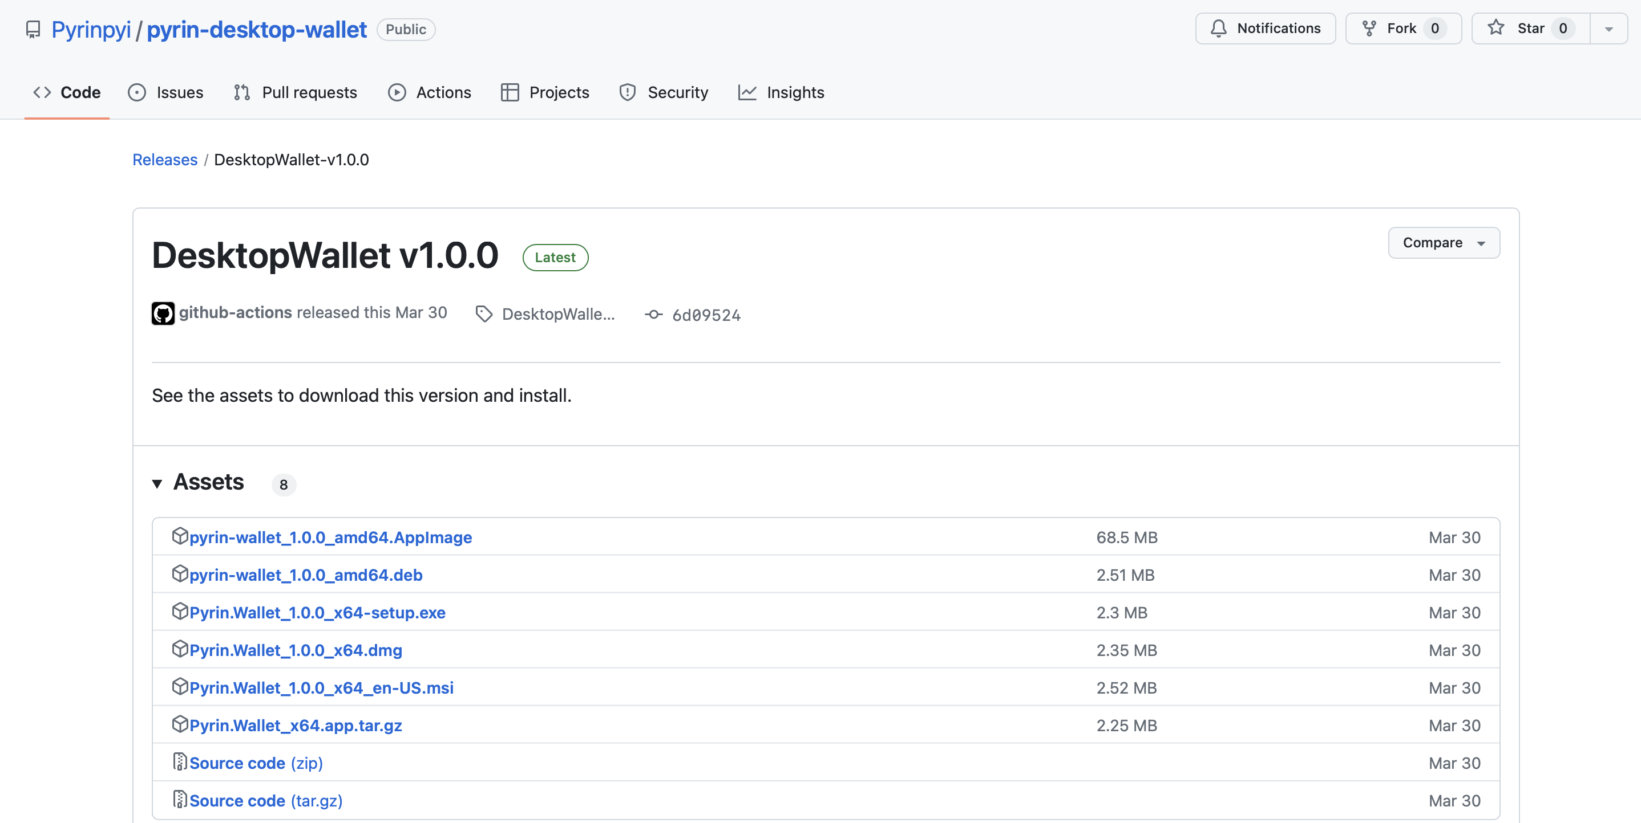
Task: Click the Assets count badge showing 8
Action: click(x=284, y=484)
